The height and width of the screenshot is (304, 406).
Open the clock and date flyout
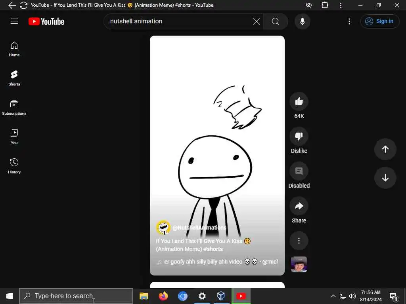coord(371,296)
